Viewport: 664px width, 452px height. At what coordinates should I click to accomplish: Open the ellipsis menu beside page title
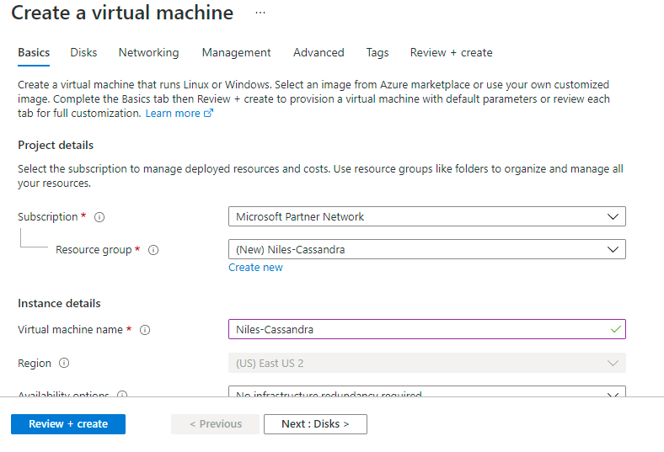(260, 13)
